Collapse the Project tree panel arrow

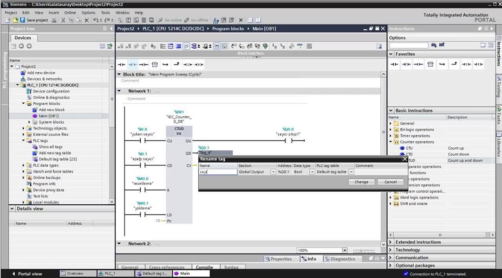pyautogui.click(x=111, y=28)
